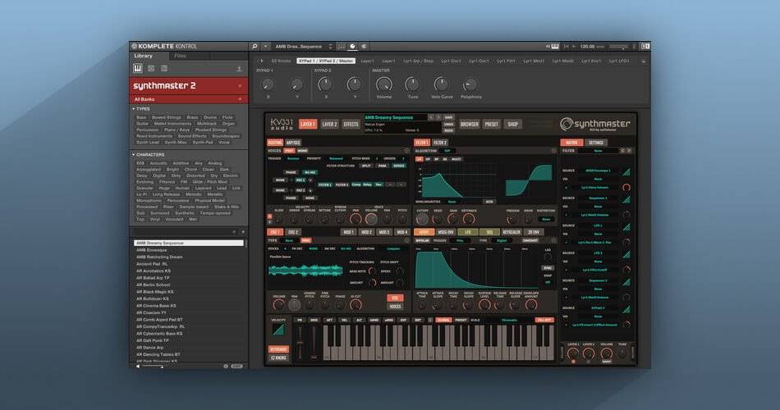This screenshot has width=780, height=410.
Task: Open the first matrix Source dropdown
Action: click(598, 171)
